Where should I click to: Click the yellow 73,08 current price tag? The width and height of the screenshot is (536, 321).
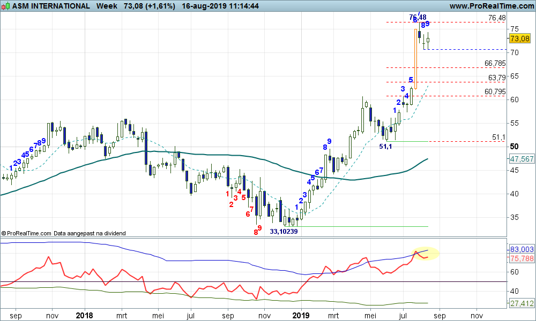(x=519, y=39)
